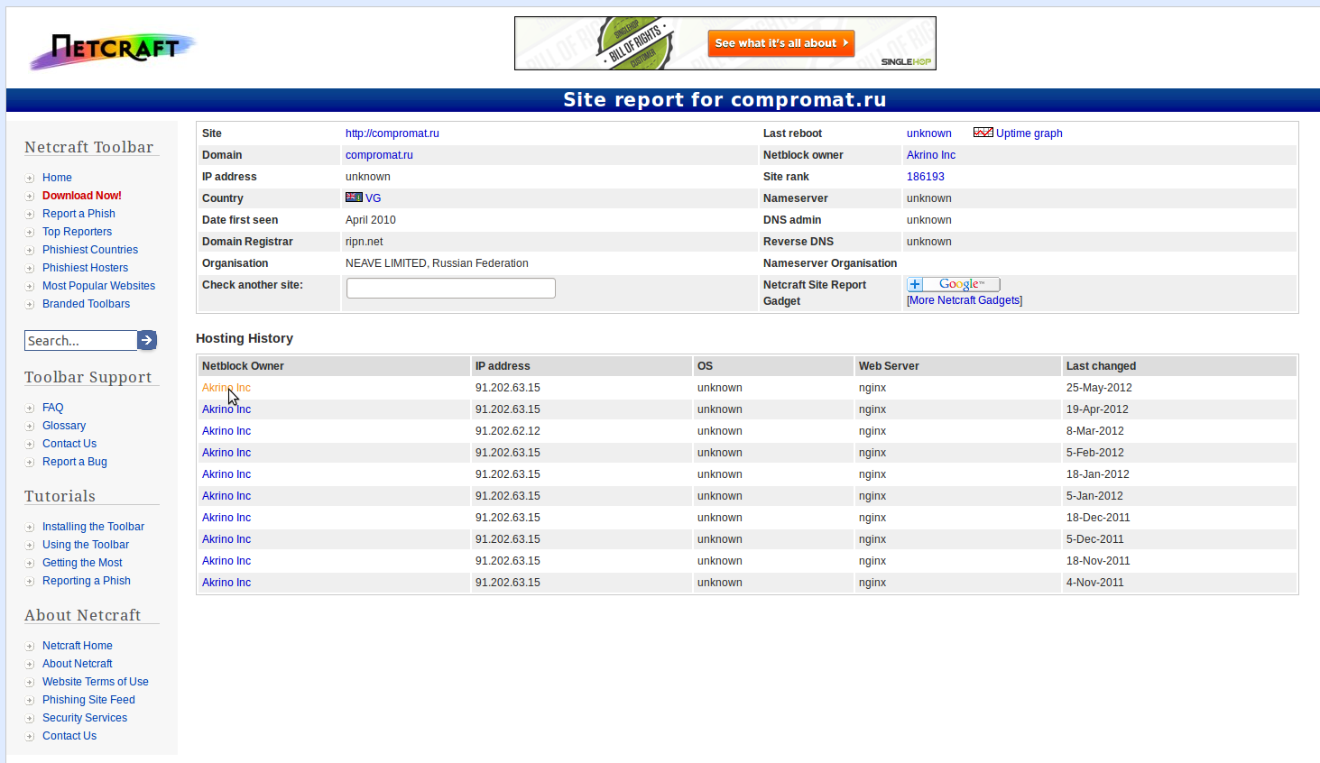Click the unknown Last reboot link
Image resolution: width=1320 pixels, height=763 pixels.
pyautogui.click(x=929, y=133)
